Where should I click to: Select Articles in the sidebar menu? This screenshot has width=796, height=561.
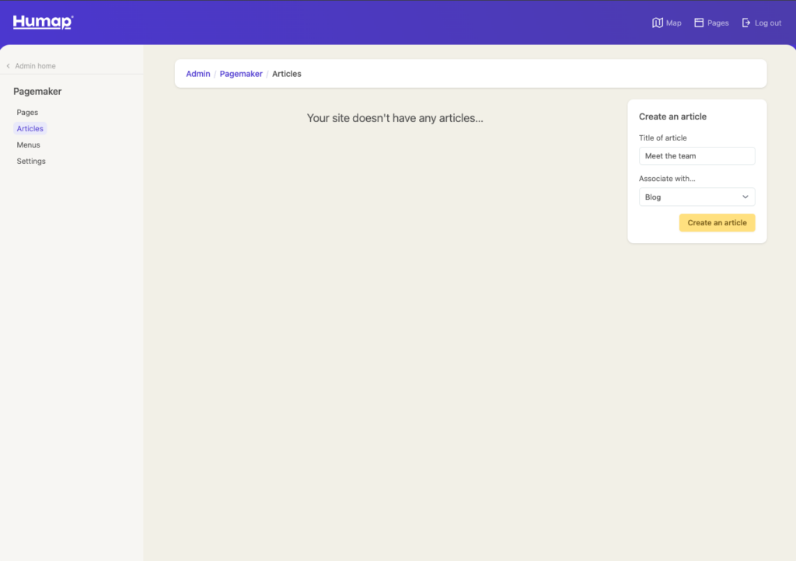point(30,129)
